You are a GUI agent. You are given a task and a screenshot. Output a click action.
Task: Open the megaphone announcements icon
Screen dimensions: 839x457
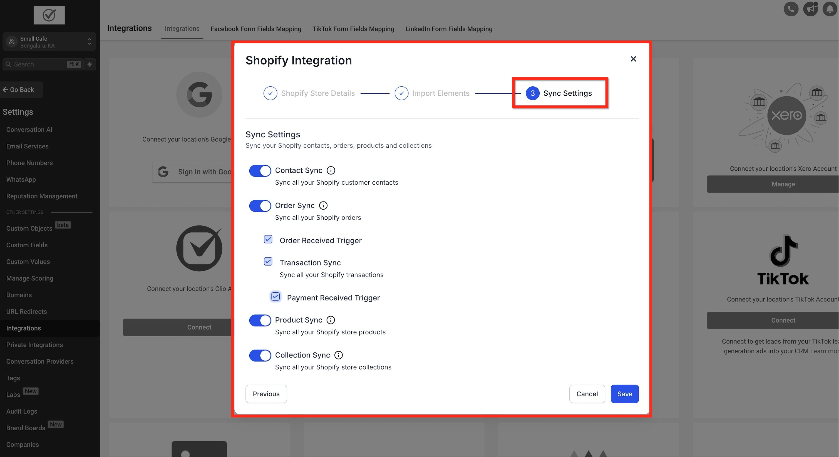click(810, 9)
